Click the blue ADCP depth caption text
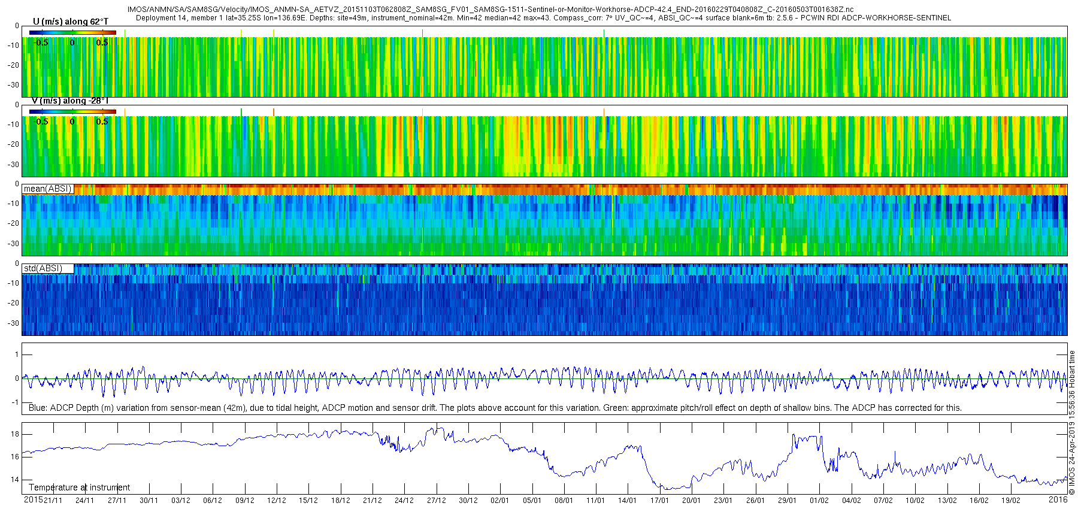This screenshot has width=1078, height=509. pos(495,408)
